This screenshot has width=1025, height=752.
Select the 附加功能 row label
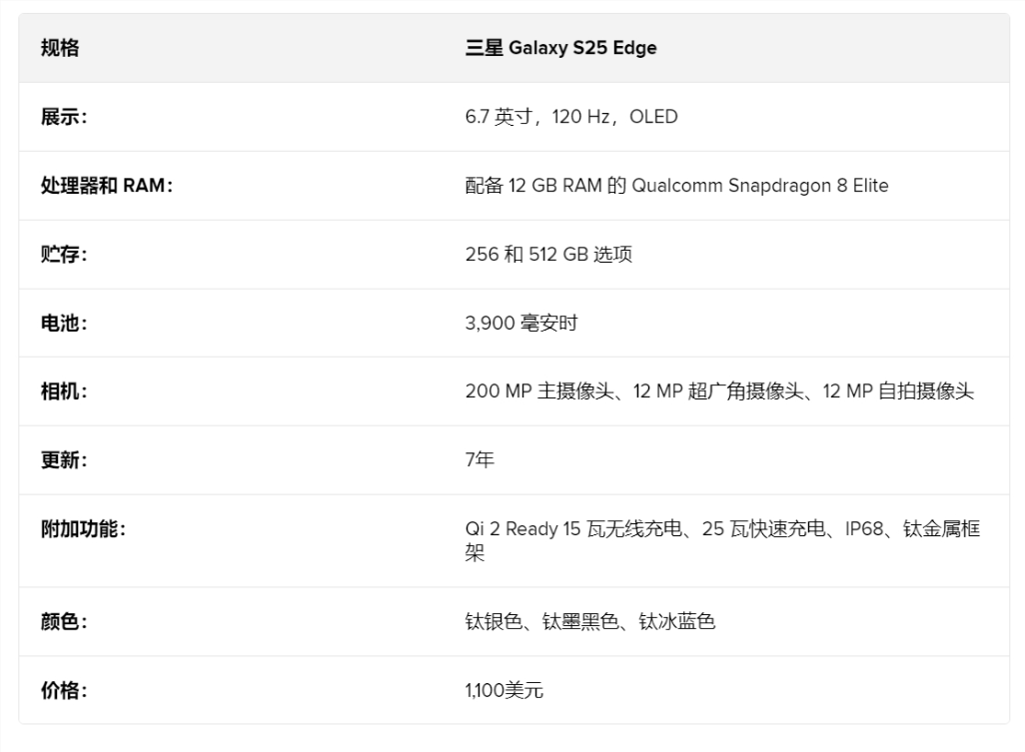click(83, 529)
